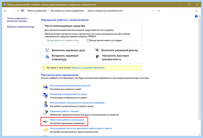This screenshot has width=203, height=138.
Task: Click the Back navigation arrow
Action: [5, 11]
